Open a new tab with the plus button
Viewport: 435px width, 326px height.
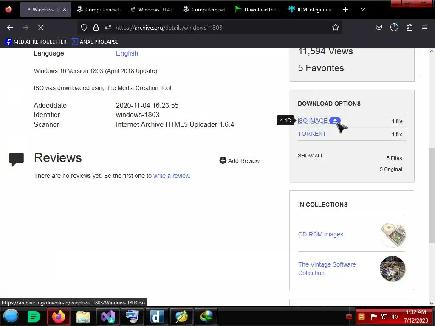(x=345, y=10)
